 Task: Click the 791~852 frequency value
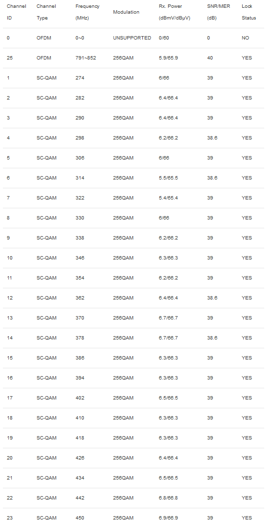coord(86,58)
